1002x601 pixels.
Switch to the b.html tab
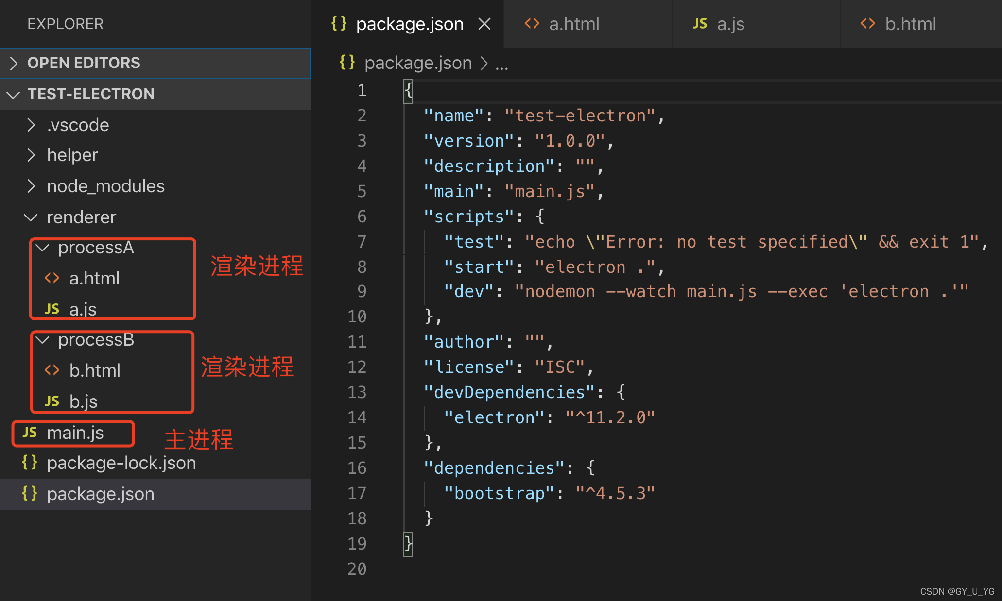921,24
